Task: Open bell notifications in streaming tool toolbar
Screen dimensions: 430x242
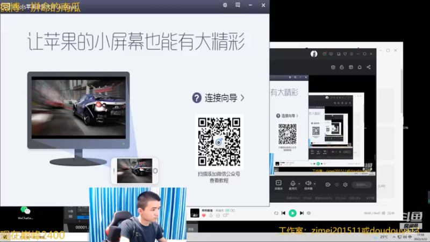Action: coord(360,67)
